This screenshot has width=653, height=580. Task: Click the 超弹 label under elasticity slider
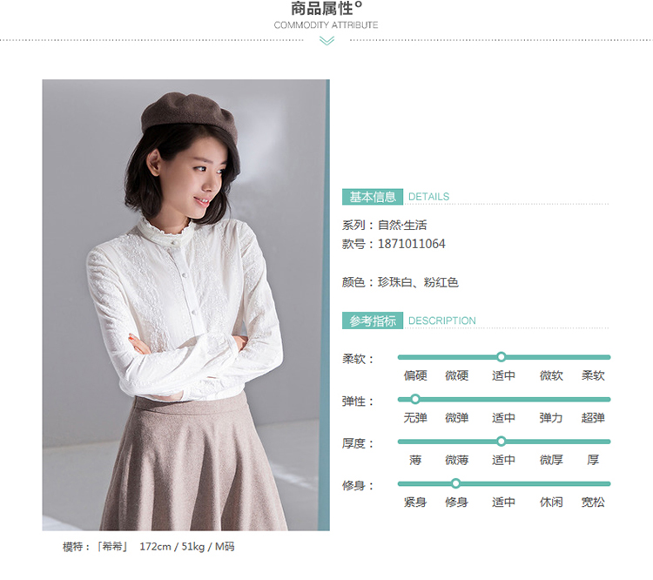click(x=593, y=418)
